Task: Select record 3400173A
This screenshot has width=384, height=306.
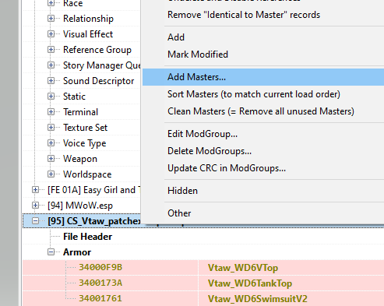Action: click(x=100, y=283)
